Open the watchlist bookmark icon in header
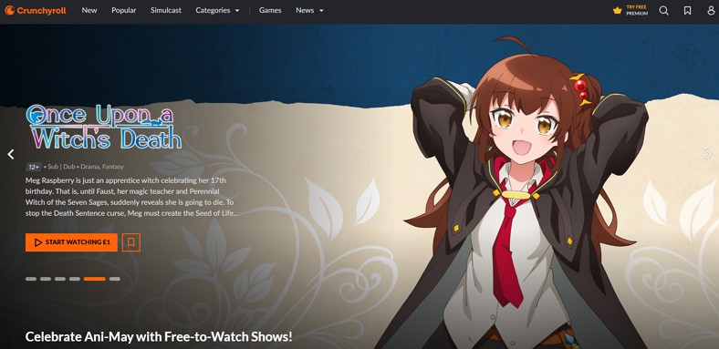The image size is (719, 349). coord(687,11)
